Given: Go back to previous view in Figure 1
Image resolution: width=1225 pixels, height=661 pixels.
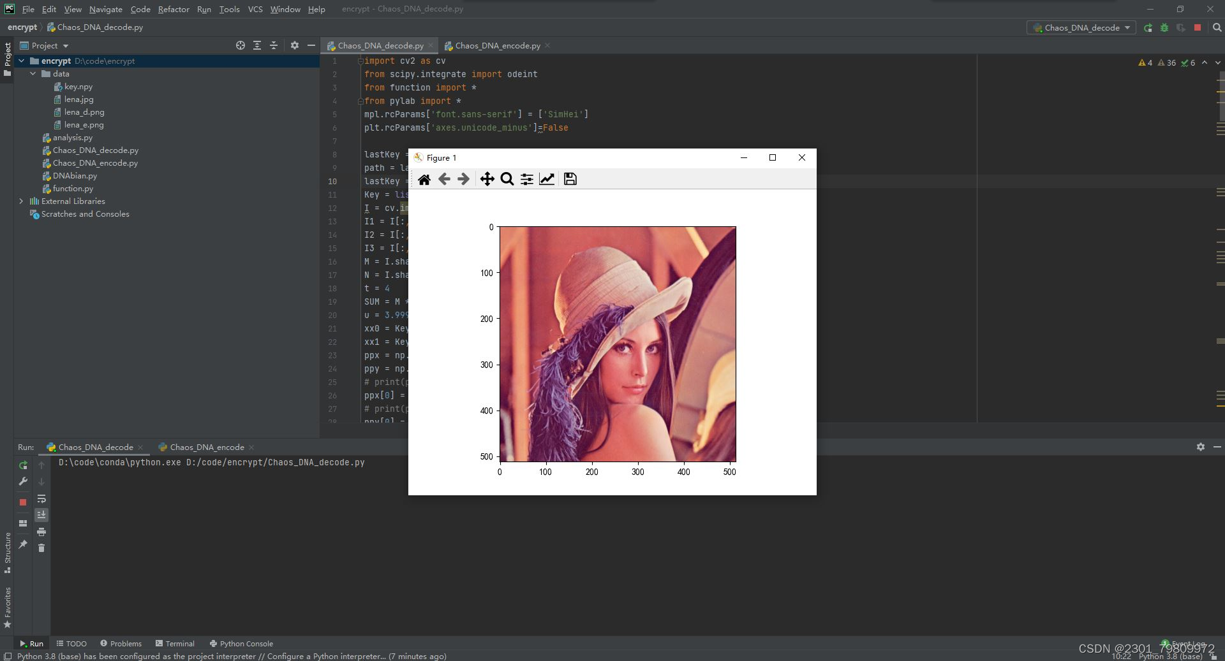Looking at the screenshot, I should pyautogui.click(x=444, y=179).
